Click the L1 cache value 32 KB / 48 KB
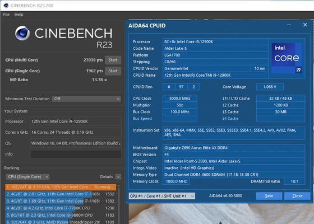314x224 pixels. point(280,99)
